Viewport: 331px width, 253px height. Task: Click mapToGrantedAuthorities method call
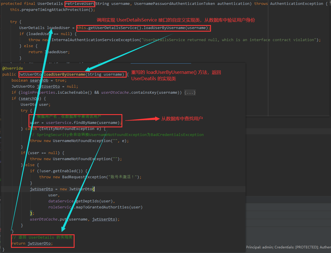(x=102, y=207)
